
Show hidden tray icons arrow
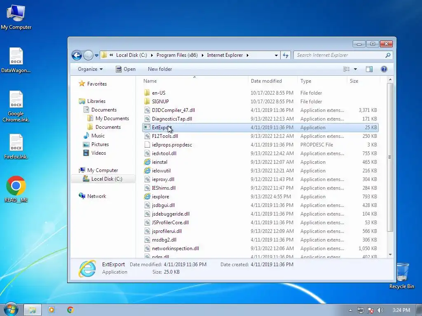(350, 310)
